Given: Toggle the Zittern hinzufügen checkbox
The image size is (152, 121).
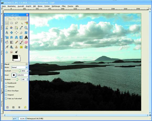Looking at the screenshot, I should tap(6, 91).
